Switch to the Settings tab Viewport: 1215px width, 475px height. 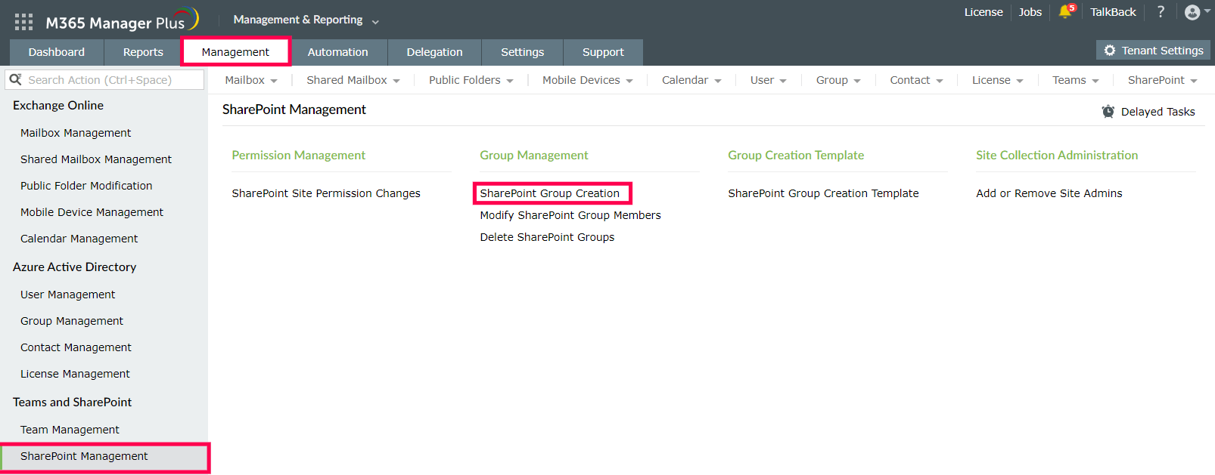click(522, 52)
